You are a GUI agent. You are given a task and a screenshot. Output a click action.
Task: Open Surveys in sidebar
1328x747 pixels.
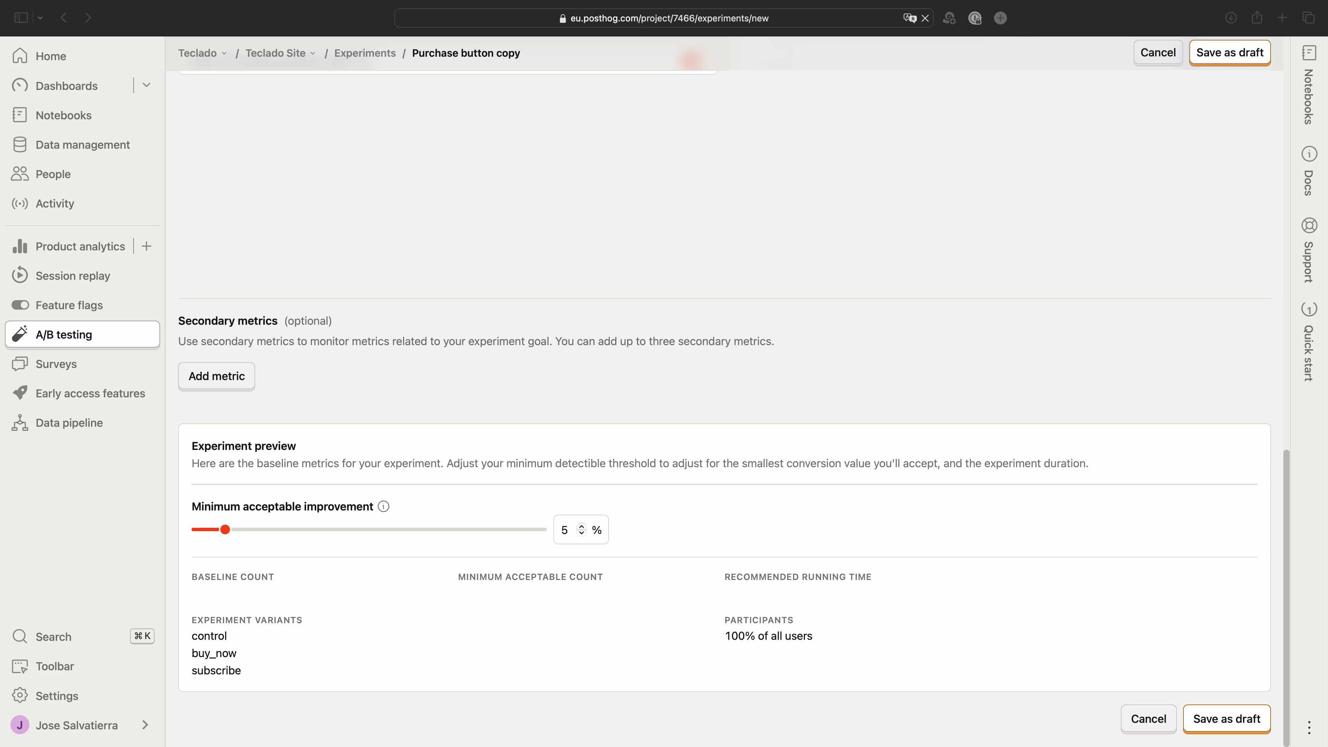83,364
